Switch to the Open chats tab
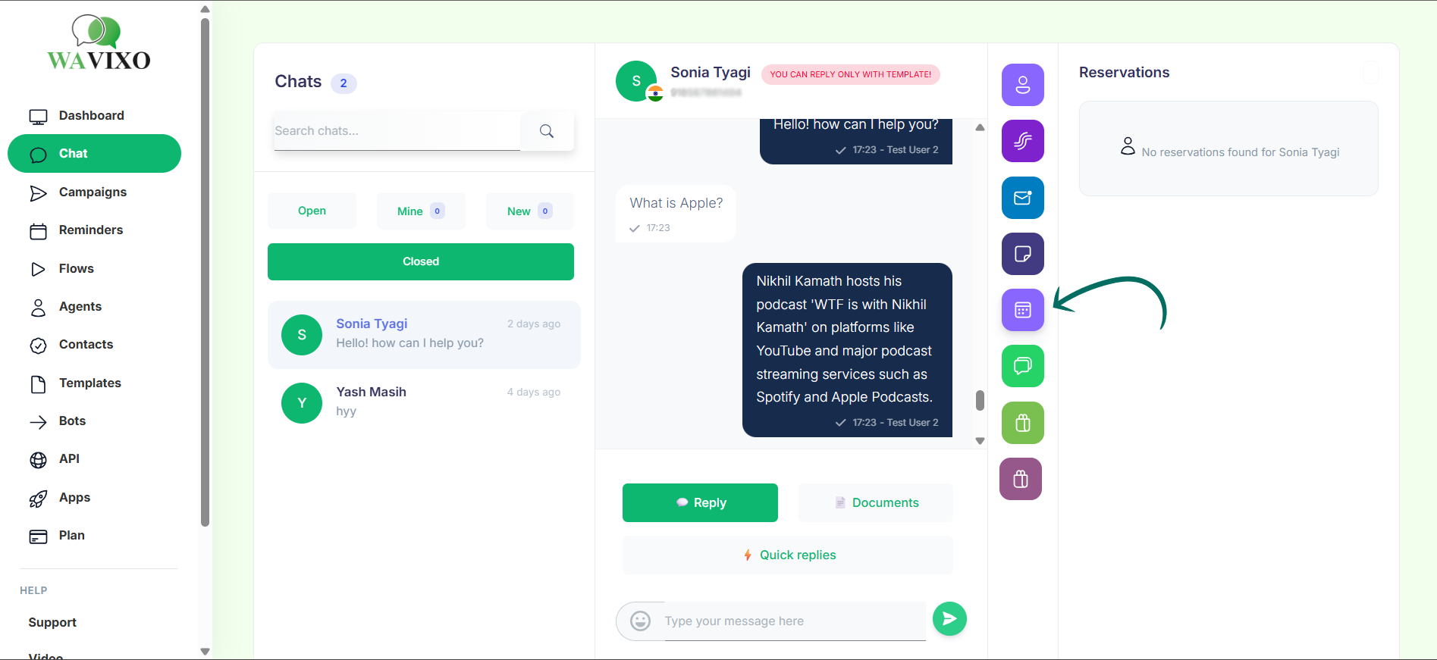The height and width of the screenshot is (660, 1437). (x=312, y=211)
